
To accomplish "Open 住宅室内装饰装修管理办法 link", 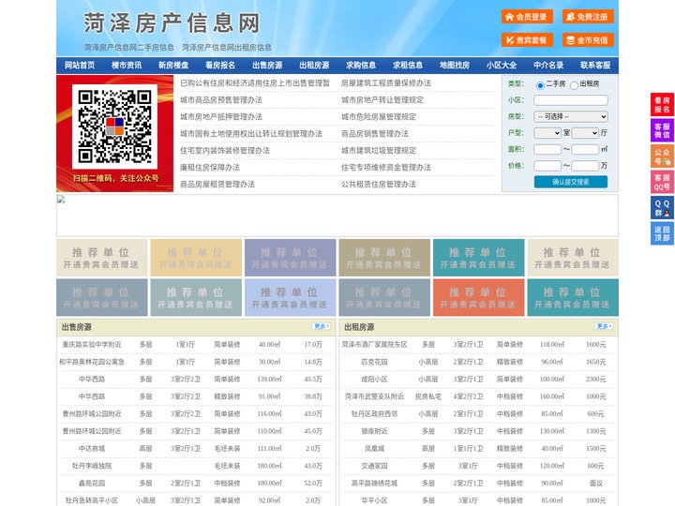I will click(x=225, y=151).
